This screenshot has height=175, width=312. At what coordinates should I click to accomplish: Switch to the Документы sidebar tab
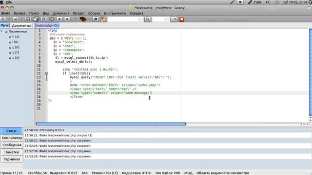coord(21,26)
